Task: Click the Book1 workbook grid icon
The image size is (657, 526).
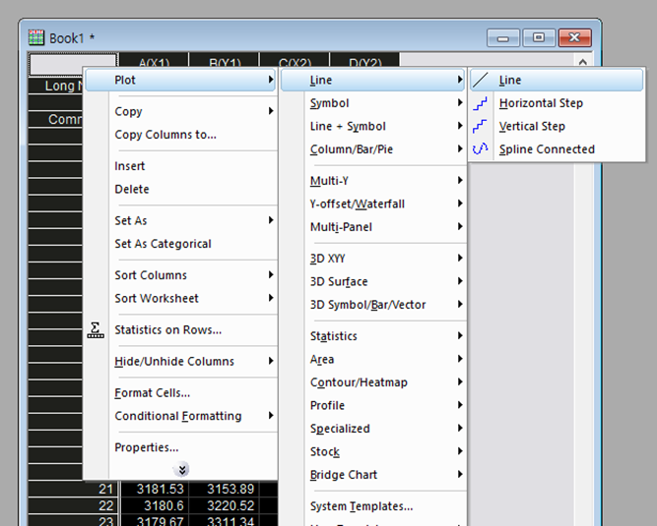Action: (36, 37)
